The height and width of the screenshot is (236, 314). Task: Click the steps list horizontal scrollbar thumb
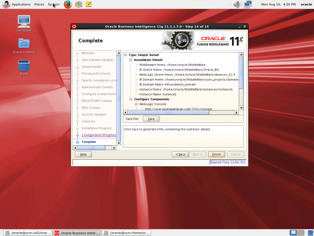(91, 148)
